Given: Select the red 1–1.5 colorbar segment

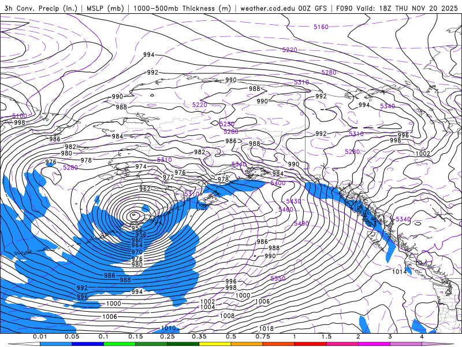Looking at the screenshot, I should [311, 344].
